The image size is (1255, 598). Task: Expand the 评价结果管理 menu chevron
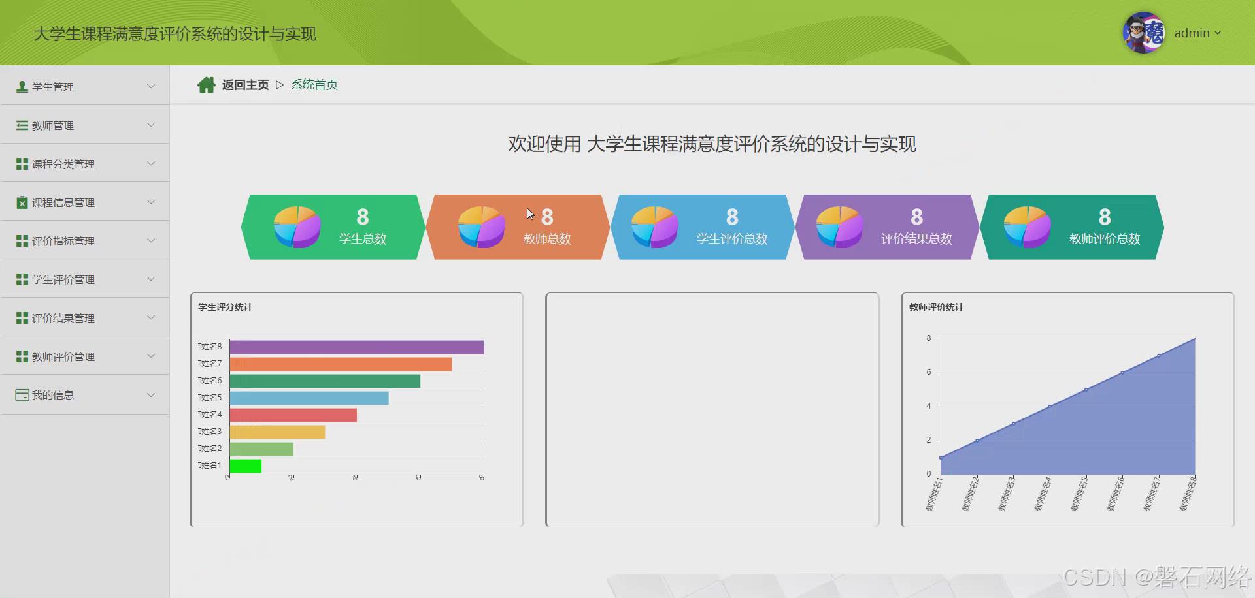tap(151, 317)
